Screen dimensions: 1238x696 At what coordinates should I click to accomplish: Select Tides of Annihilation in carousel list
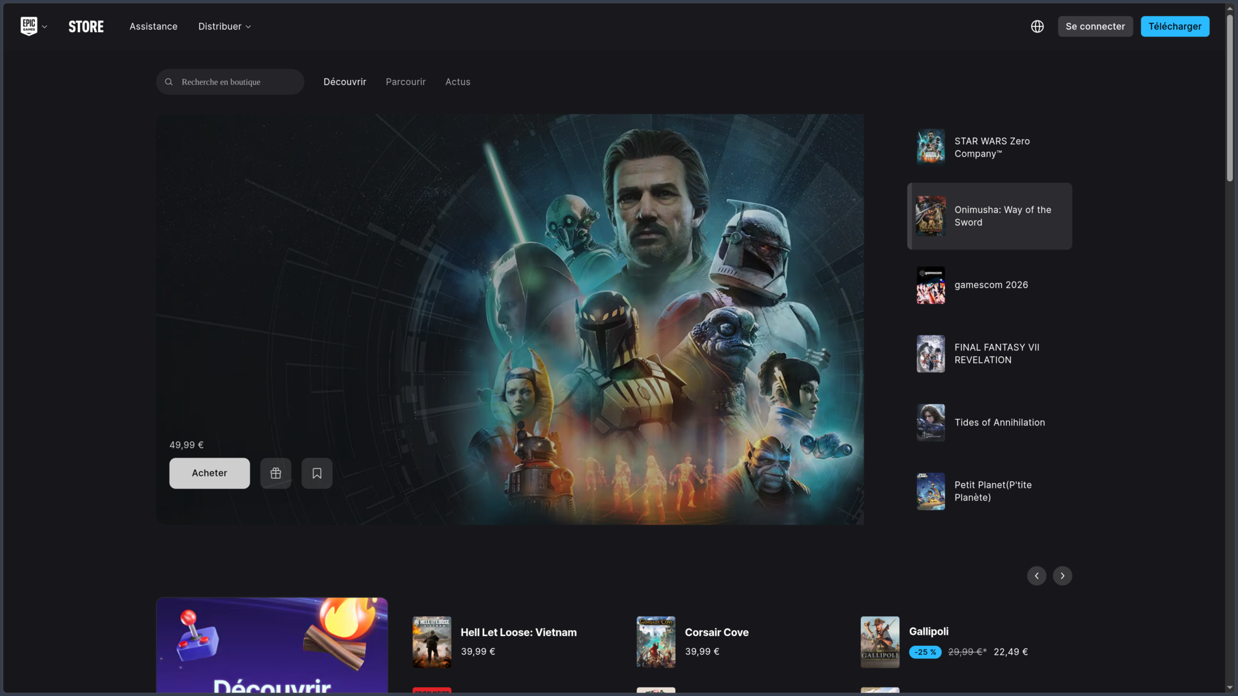coord(990,423)
